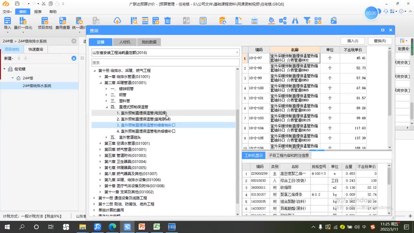The image size is (414, 233).
Task: Open Windows taskbar search
Action: tap(22, 227)
